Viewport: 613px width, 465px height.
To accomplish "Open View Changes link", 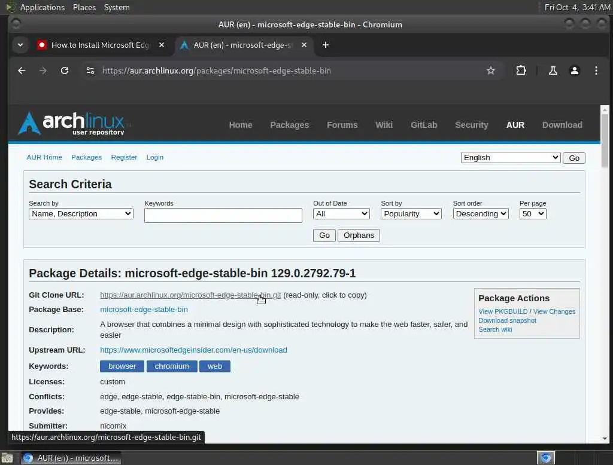I will (x=554, y=311).
